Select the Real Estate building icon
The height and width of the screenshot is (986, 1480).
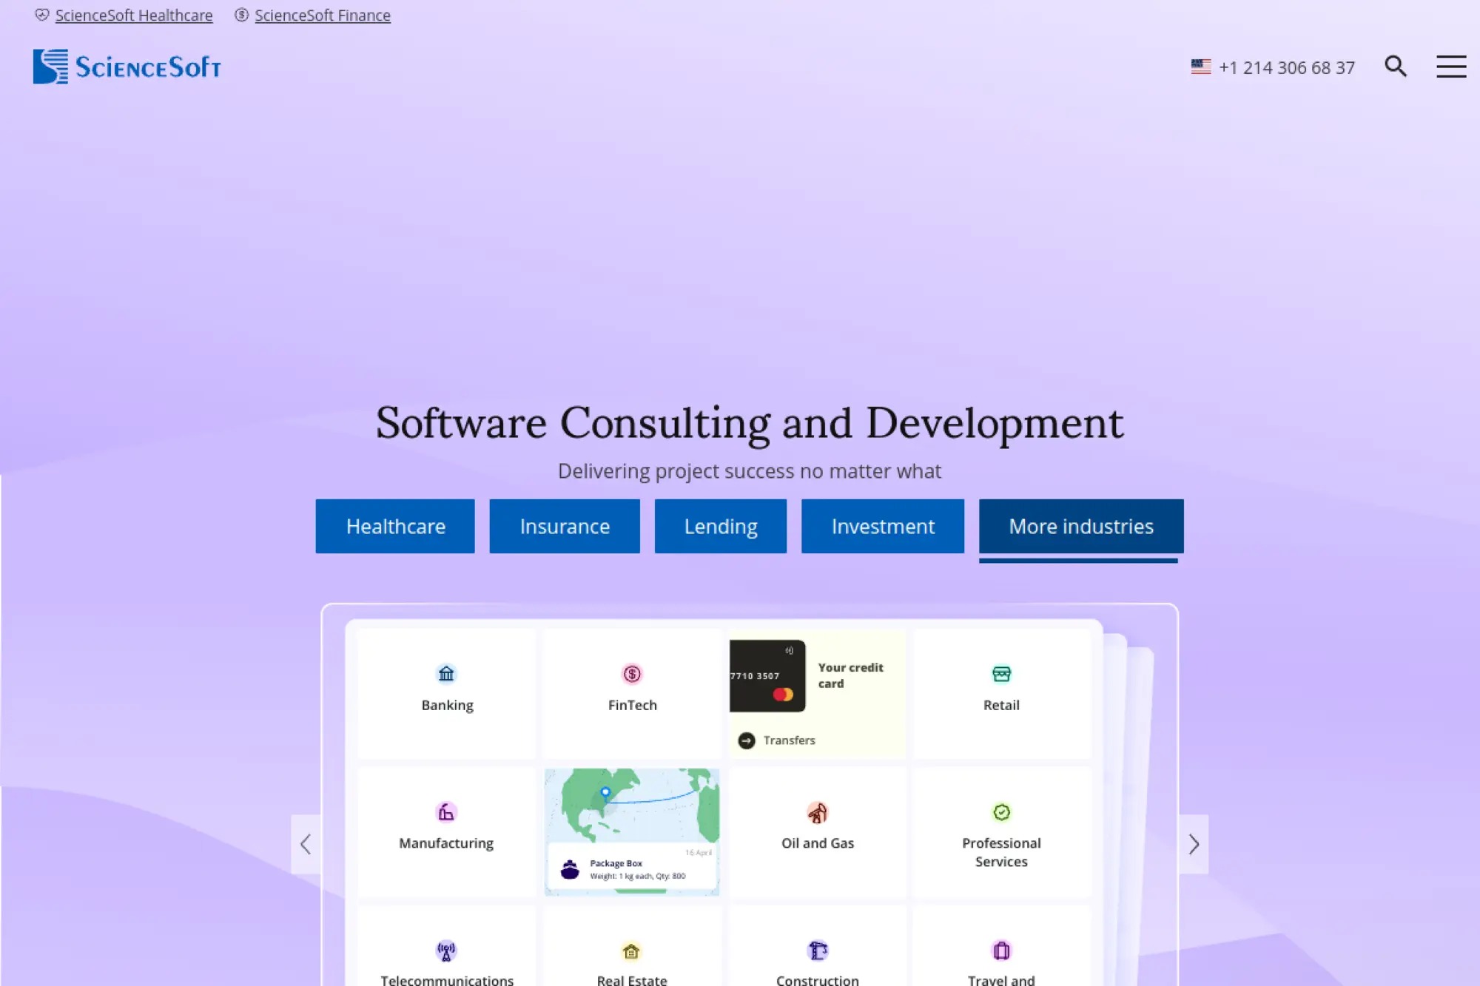(631, 950)
